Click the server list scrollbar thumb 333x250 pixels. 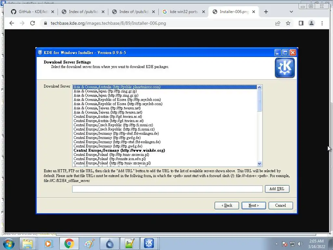pos(259,101)
